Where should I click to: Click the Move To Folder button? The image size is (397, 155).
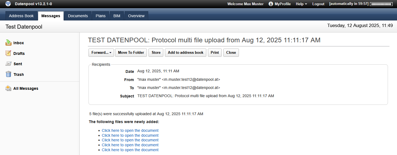pyautogui.click(x=131, y=53)
